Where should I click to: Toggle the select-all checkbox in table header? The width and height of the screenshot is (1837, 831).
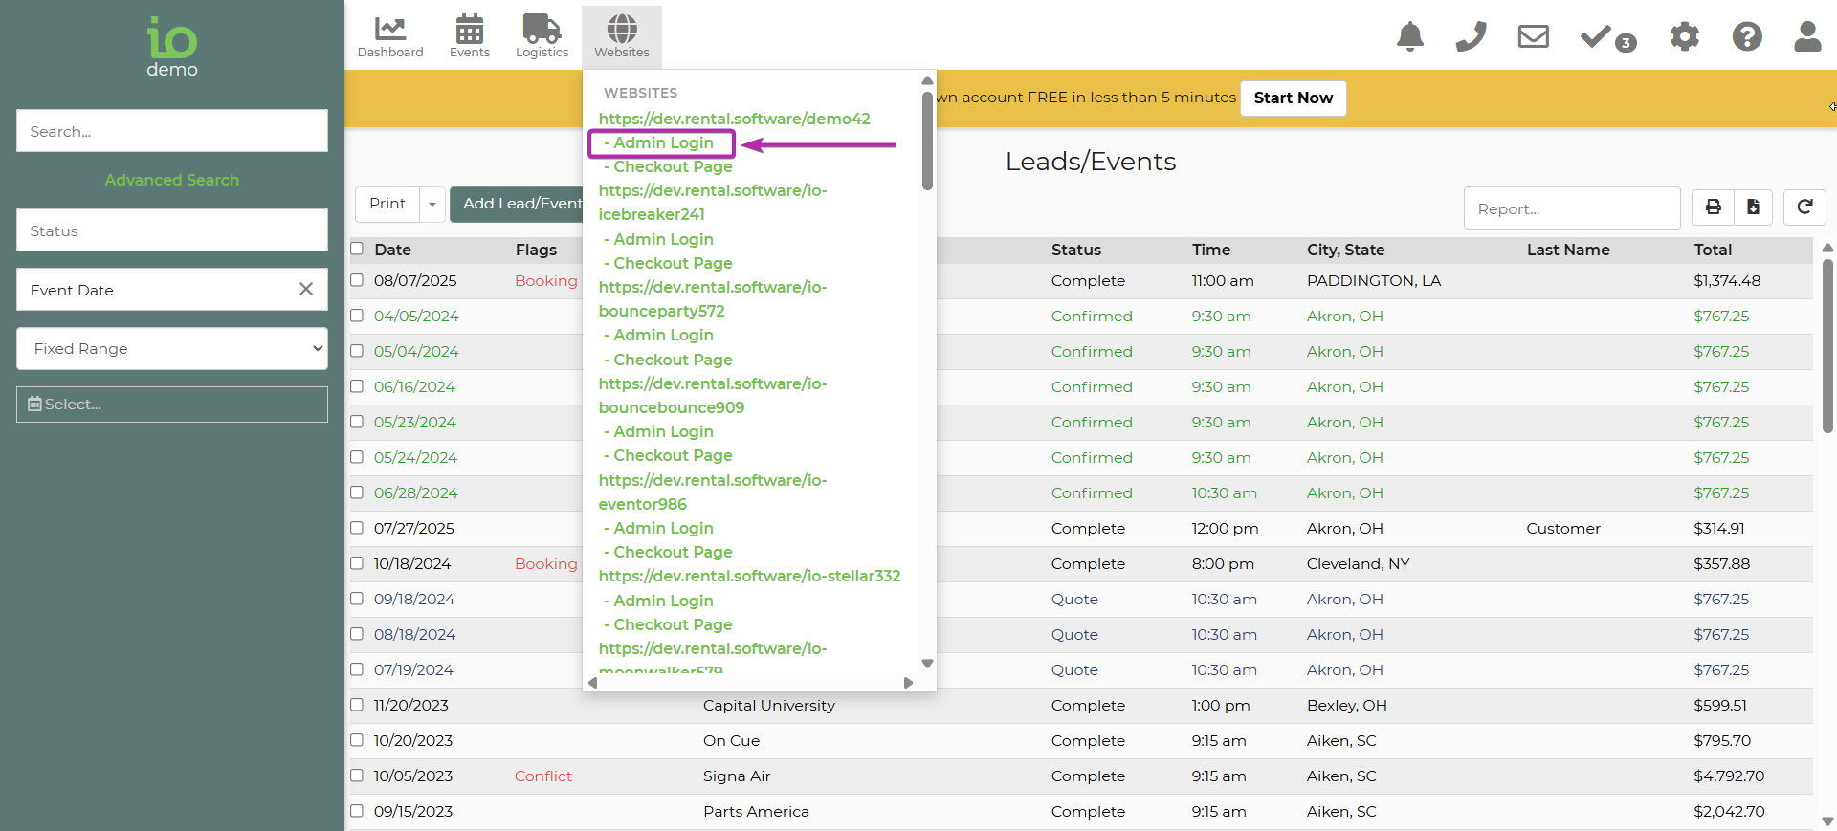tap(357, 249)
